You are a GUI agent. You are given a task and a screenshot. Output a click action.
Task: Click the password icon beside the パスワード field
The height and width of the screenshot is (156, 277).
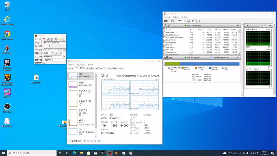[64, 57]
